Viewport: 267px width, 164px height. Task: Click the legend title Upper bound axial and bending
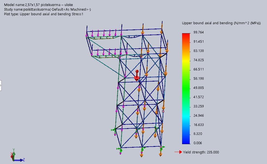(221, 23)
